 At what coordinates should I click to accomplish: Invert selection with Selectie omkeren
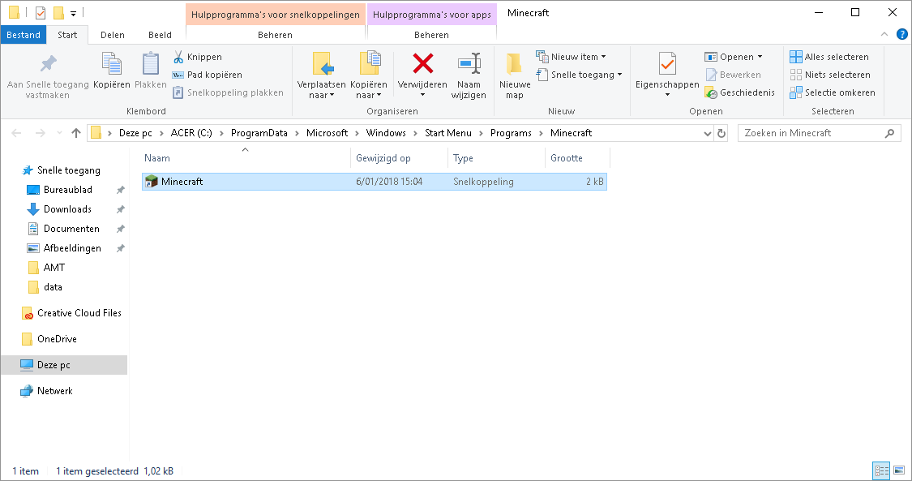point(833,92)
